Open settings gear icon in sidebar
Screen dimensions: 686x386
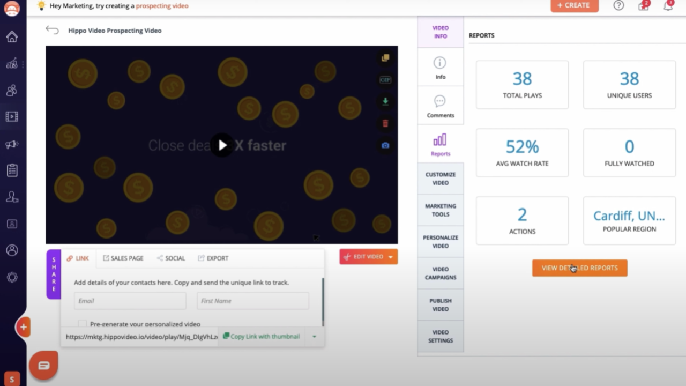tap(12, 277)
